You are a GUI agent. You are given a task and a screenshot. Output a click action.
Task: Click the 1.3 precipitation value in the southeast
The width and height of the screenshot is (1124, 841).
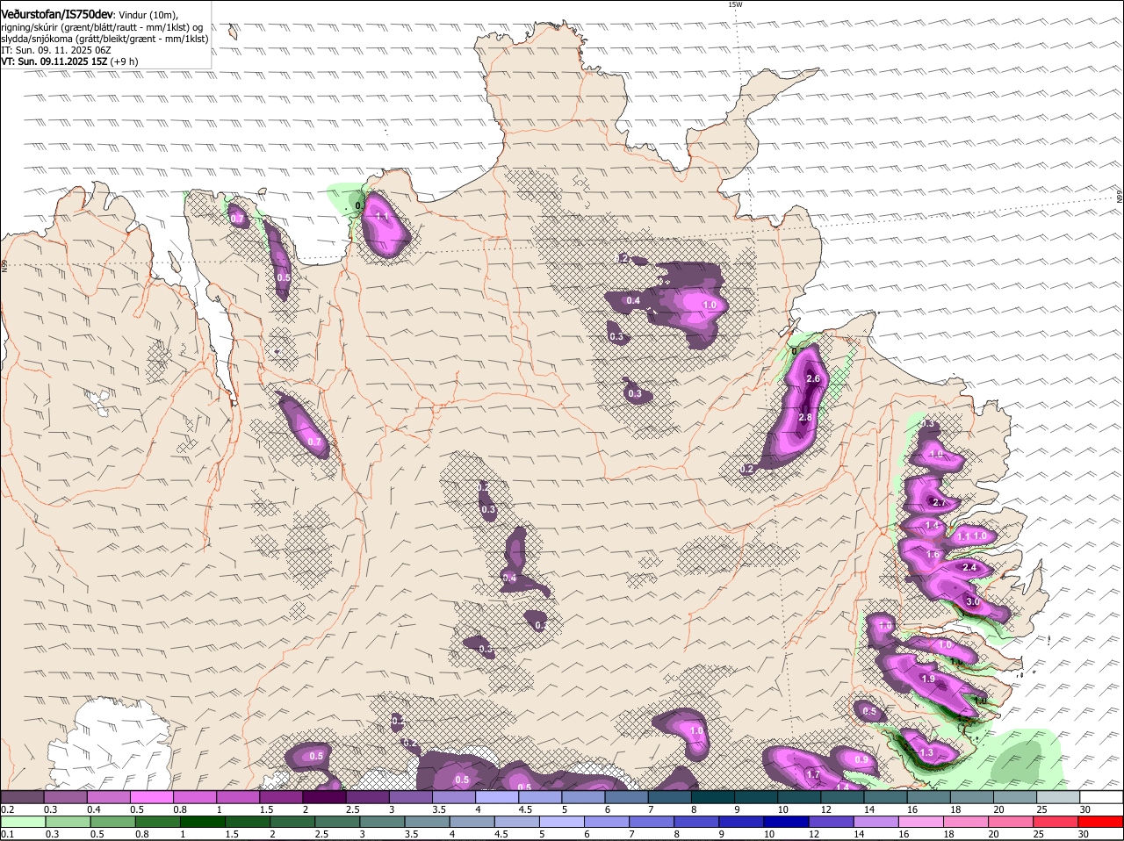point(926,753)
